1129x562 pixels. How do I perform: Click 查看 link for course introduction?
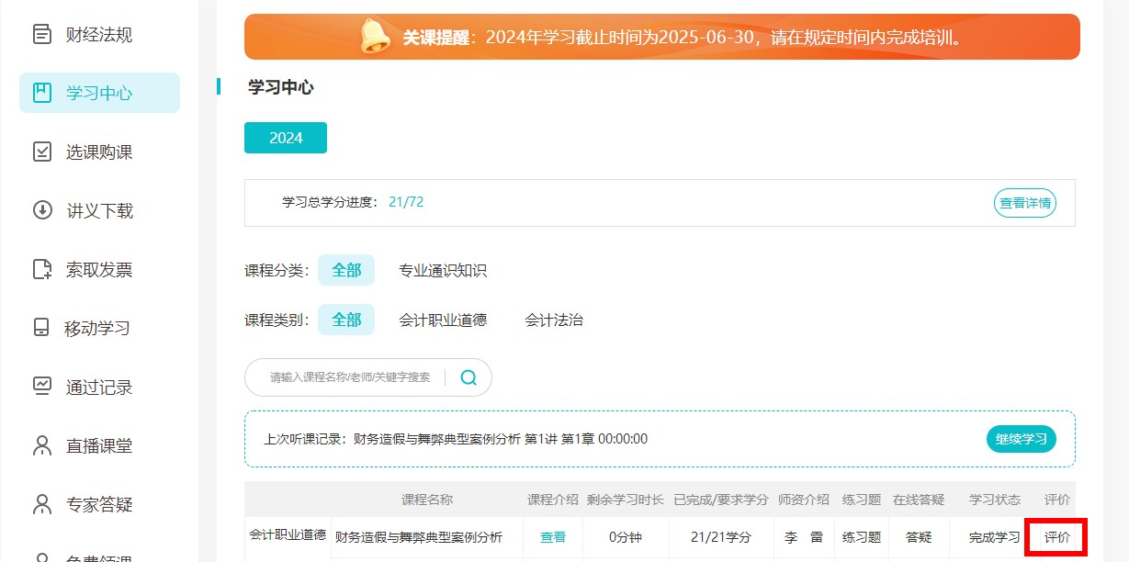click(x=553, y=537)
